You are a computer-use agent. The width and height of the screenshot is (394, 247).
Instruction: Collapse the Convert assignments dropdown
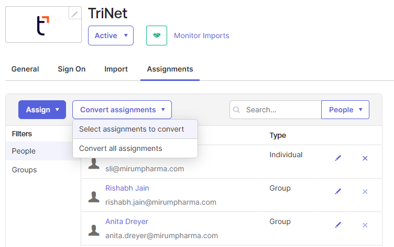(122, 110)
